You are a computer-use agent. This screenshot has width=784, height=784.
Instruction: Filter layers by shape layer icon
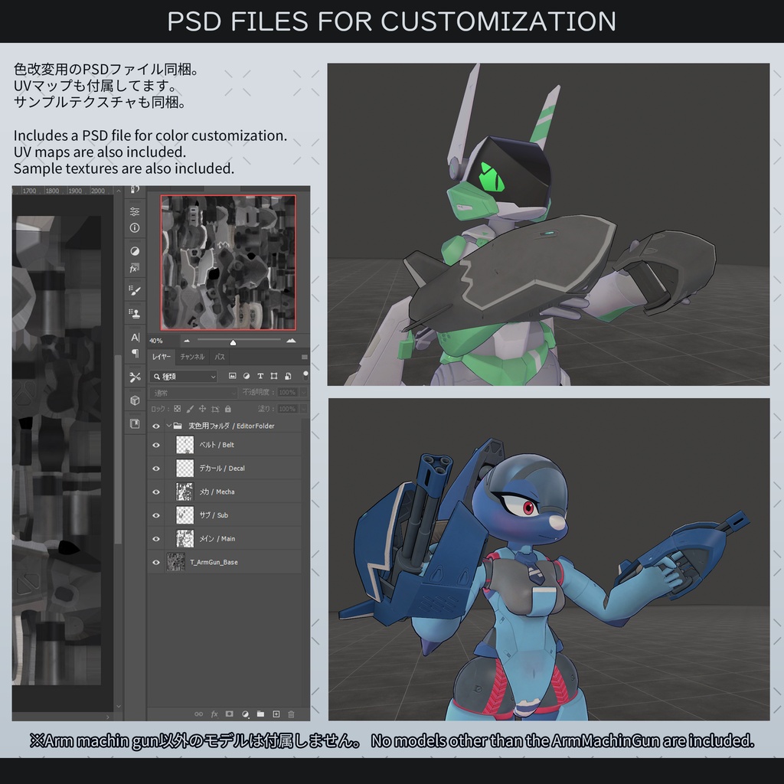click(x=274, y=376)
